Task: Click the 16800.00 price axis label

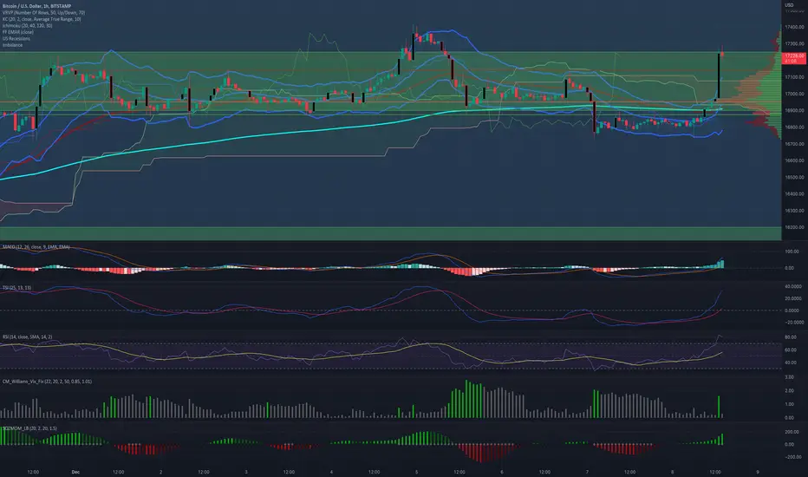Action: (x=794, y=127)
